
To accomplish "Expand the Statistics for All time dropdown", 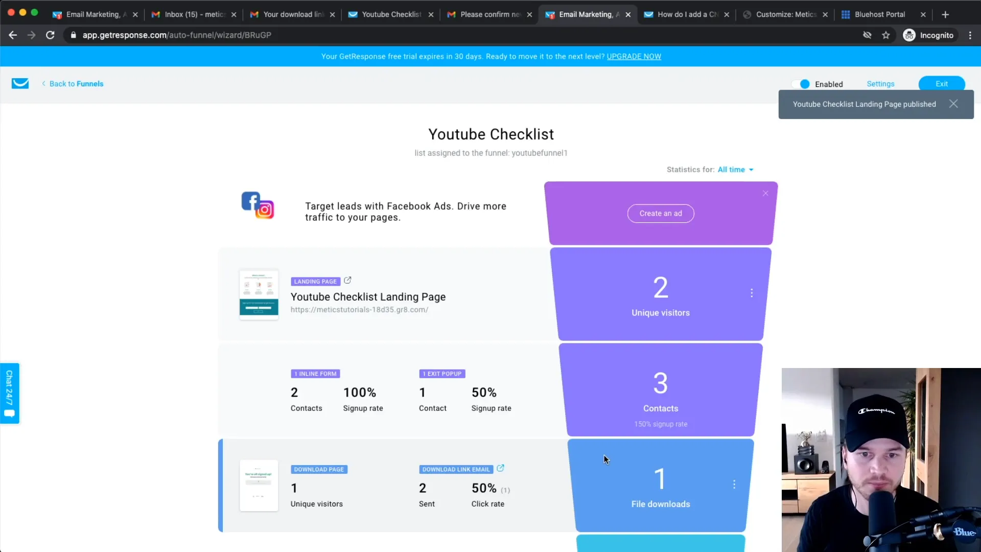I will [736, 170].
